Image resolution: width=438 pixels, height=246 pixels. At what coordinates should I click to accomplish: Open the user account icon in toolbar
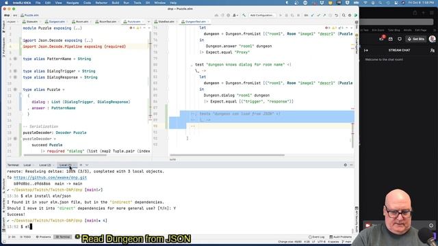[x=235, y=15]
